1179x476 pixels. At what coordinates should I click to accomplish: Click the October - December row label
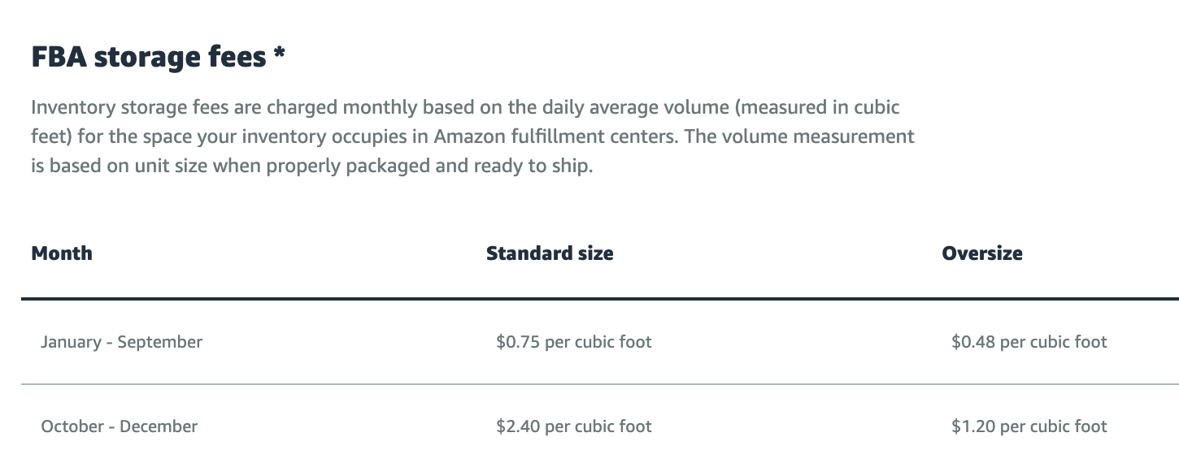(x=119, y=426)
